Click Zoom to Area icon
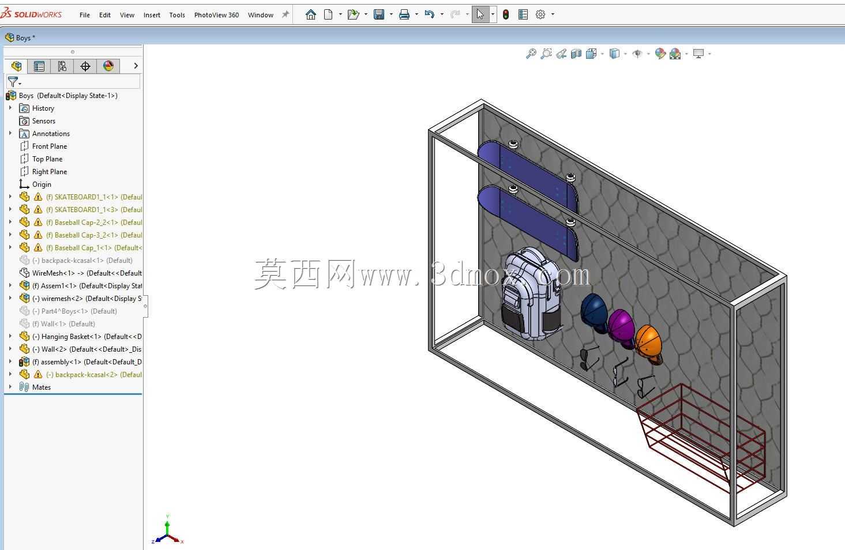 click(546, 54)
